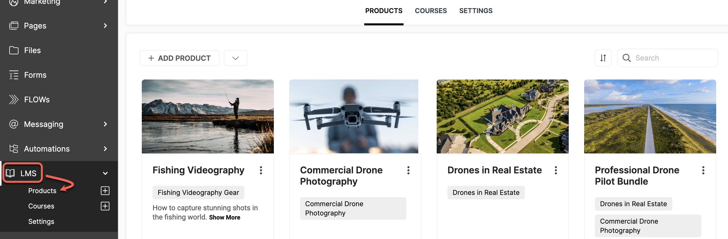728x239 pixels.
Task: Click the Marketing flame icon in sidebar
Action: click(14, 3)
